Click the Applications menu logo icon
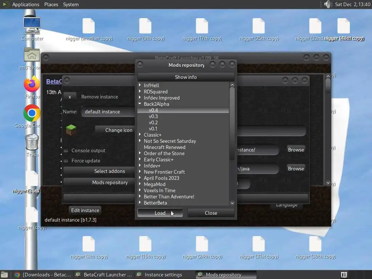 (6, 4)
